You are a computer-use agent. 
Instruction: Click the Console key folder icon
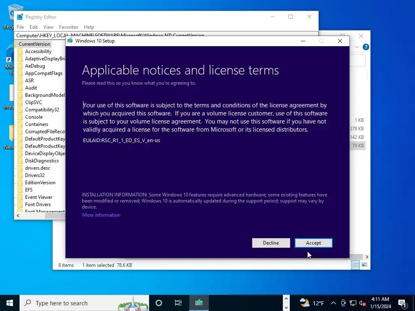click(x=20, y=117)
